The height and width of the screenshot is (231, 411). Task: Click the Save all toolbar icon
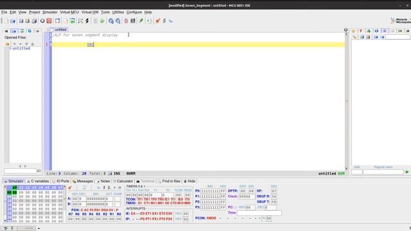(34, 21)
